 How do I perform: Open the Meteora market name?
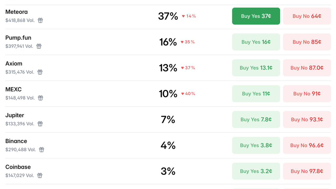[x=17, y=12]
